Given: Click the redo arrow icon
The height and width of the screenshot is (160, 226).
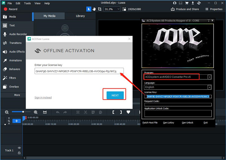Looking at the screenshot, I should [x=65, y=112].
